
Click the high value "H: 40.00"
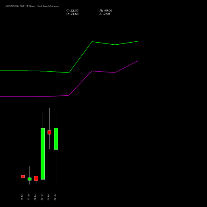(106, 11)
